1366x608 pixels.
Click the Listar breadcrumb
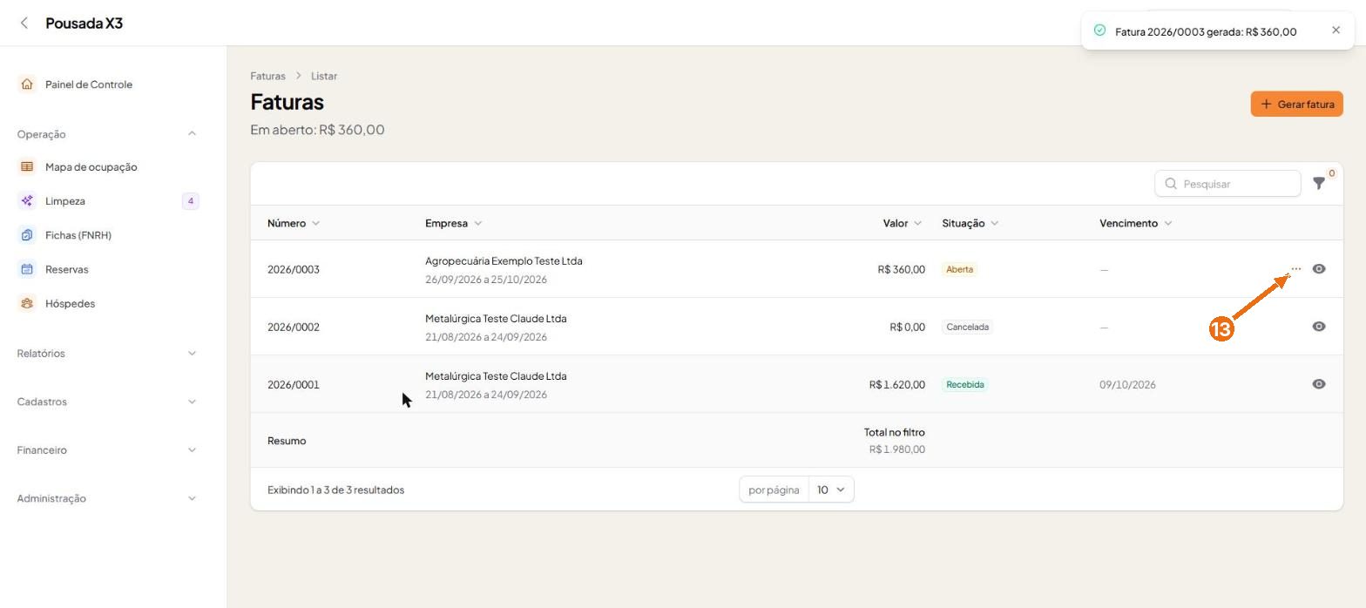pyautogui.click(x=324, y=76)
